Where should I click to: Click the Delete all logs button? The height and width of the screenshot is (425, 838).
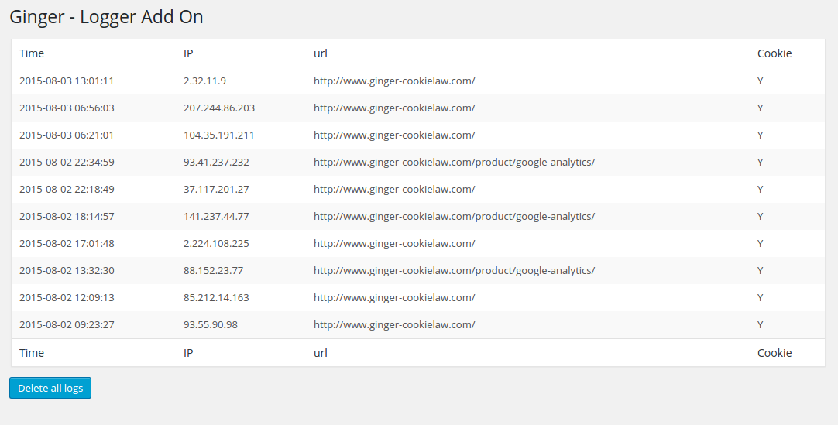(50, 388)
